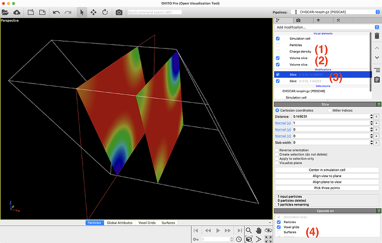Maximize the active viewport
382x243 pixels.
click(269, 239)
